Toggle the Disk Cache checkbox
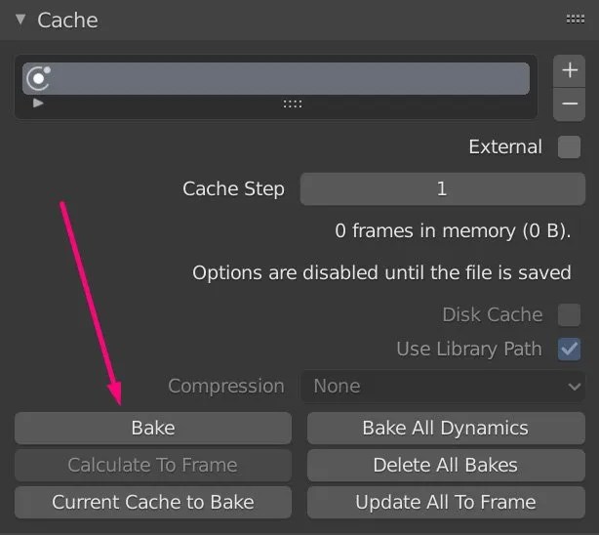 pyautogui.click(x=569, y=314)
